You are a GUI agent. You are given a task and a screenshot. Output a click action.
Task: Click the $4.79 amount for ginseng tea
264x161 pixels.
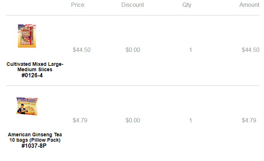[x=249, y=120]
